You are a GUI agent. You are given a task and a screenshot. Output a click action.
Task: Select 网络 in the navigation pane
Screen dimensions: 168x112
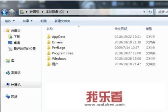[14, 97]
